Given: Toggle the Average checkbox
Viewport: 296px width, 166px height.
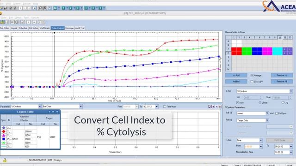Looking at the screenshot, I should coord(252,76).
